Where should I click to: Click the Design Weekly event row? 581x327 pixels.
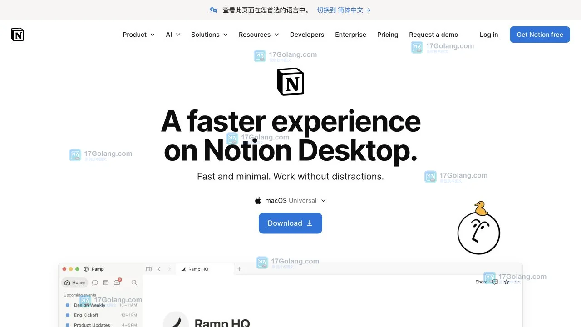click(x=101, y=305)
